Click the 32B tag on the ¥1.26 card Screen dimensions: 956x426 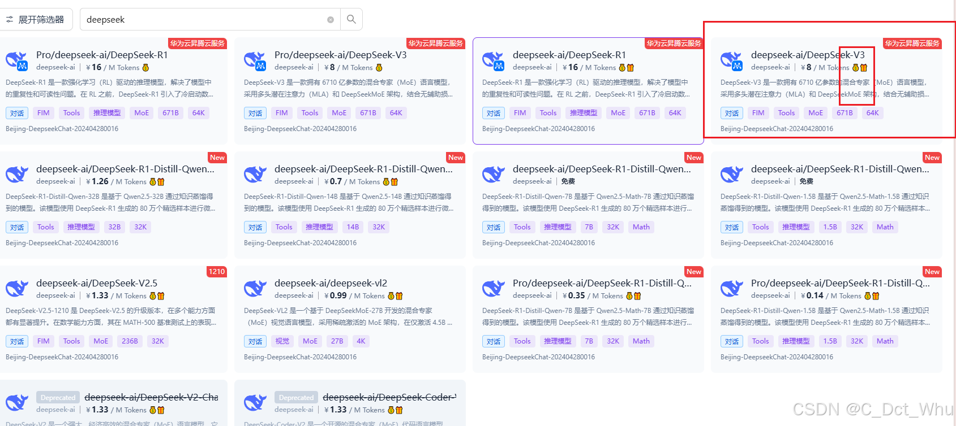tap(115, 227)
